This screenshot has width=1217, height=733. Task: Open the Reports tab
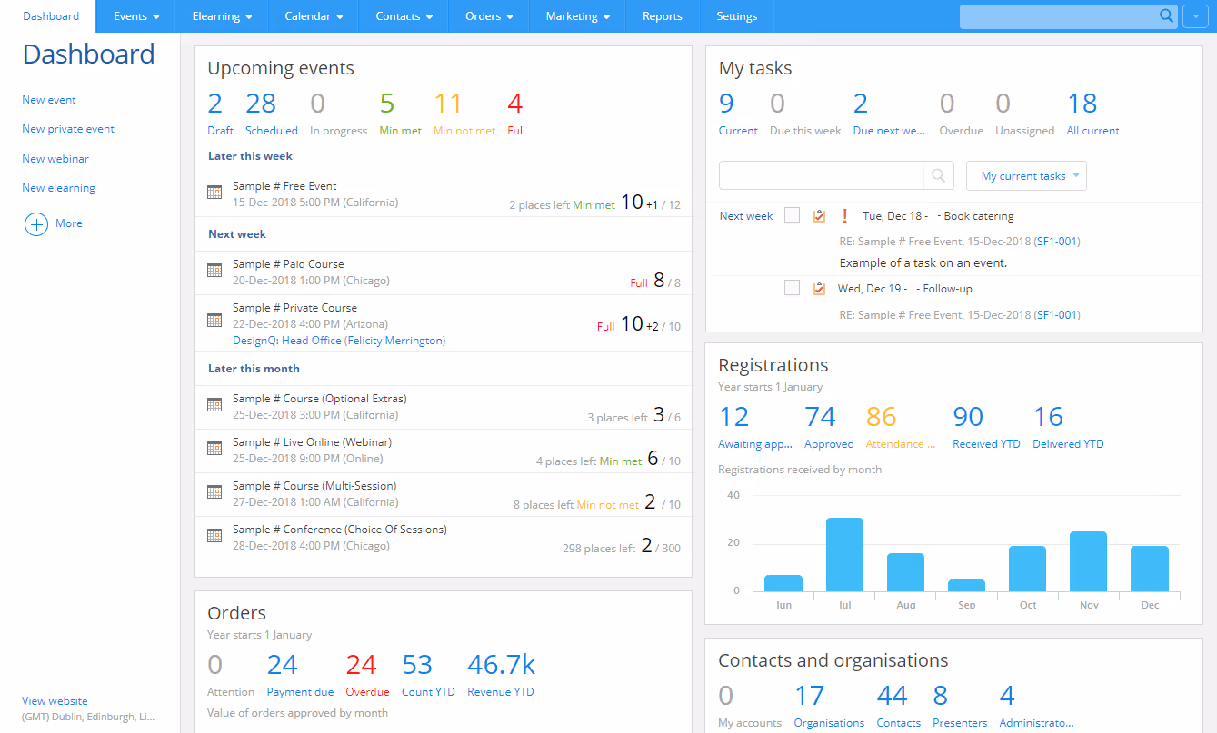click(662, 16)
